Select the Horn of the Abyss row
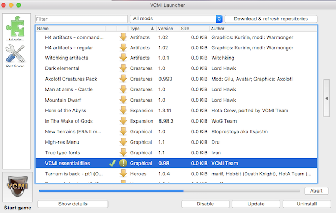 point(176,111)
